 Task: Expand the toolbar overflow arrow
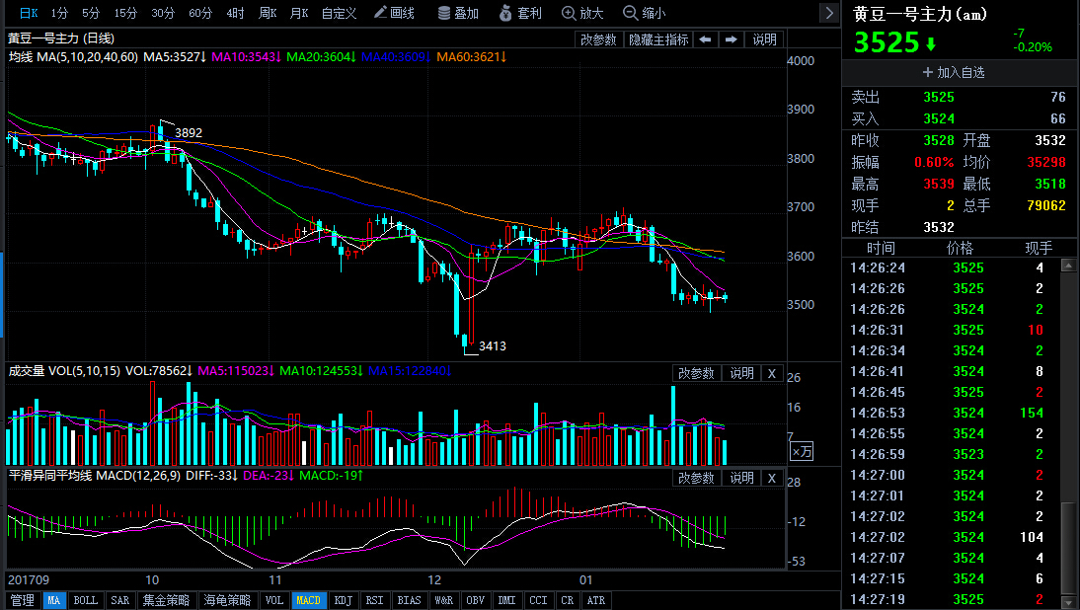pos(829,13)
